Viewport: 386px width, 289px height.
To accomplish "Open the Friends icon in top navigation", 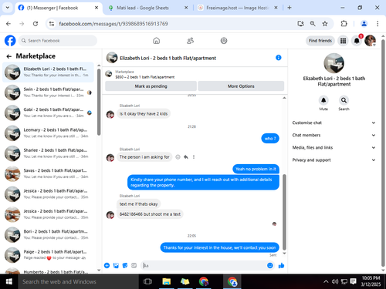I will point(190,41).
